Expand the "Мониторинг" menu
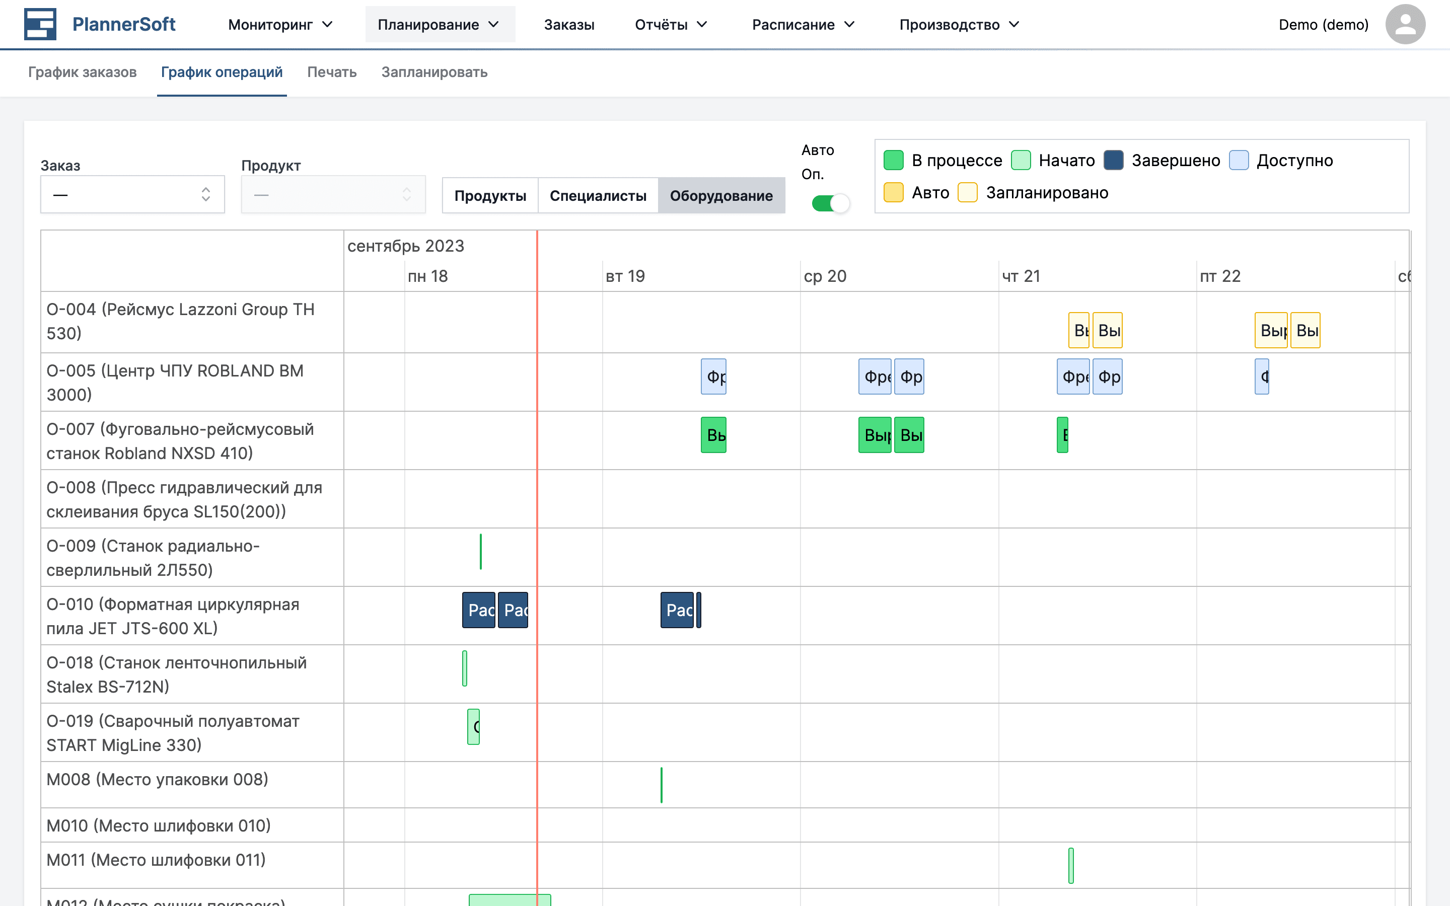This screenshot has width=1450, height=906. click(x=280, y=24)
